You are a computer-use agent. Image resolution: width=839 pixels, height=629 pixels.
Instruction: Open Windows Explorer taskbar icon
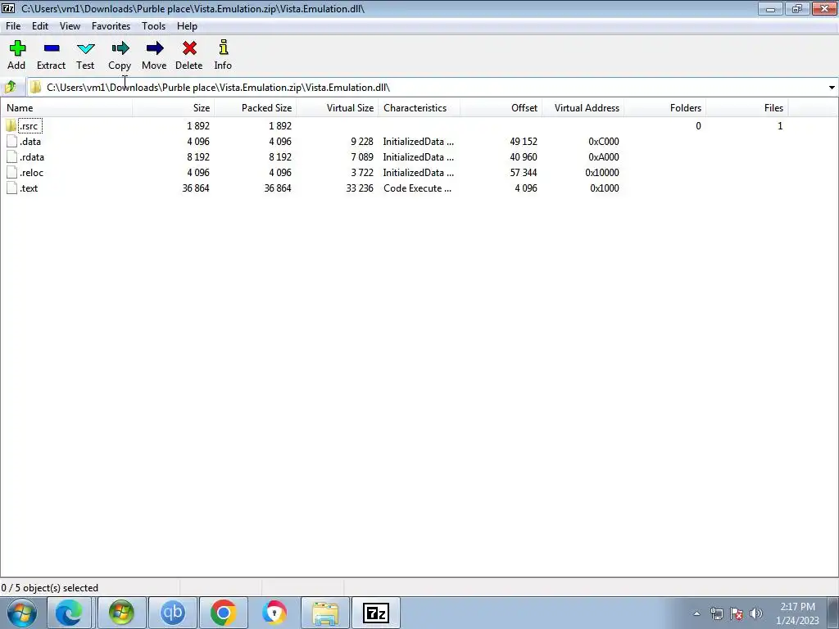click(x=325, y=613)
